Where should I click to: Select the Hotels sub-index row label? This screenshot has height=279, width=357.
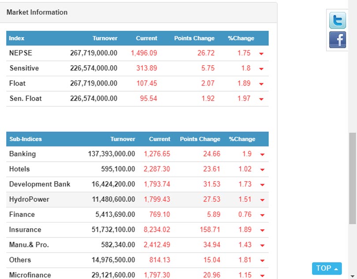19,169
